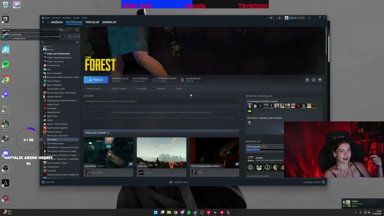Select Supermarket Together in the library
The image size is (384, 216).
57,128
